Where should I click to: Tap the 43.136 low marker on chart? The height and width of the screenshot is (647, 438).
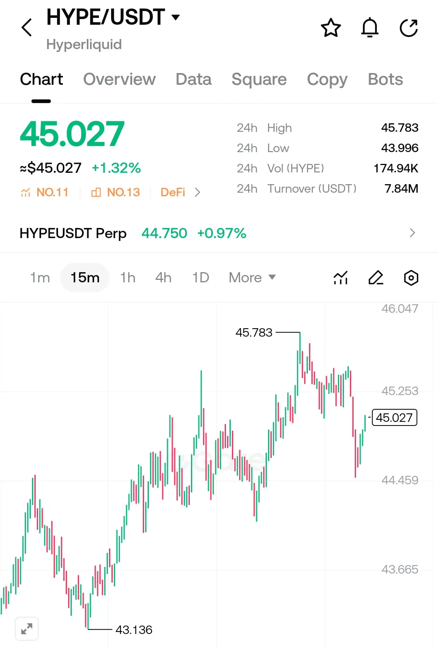pos(134,630)
